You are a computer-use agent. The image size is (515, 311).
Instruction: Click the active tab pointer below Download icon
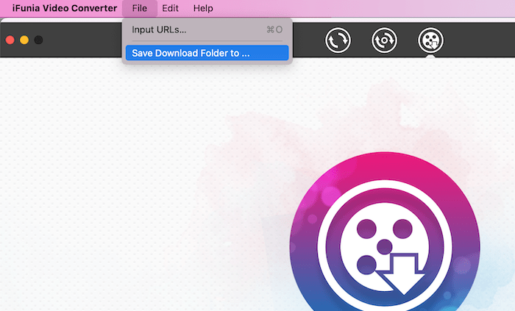coord(430,56)
